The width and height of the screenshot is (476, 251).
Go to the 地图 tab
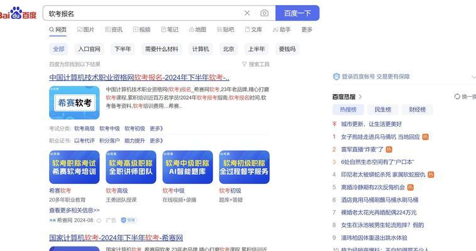pyautogui.click(x=197, y=29)
